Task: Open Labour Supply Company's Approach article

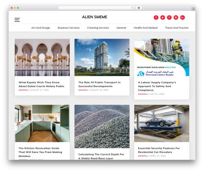Action: 157,86
